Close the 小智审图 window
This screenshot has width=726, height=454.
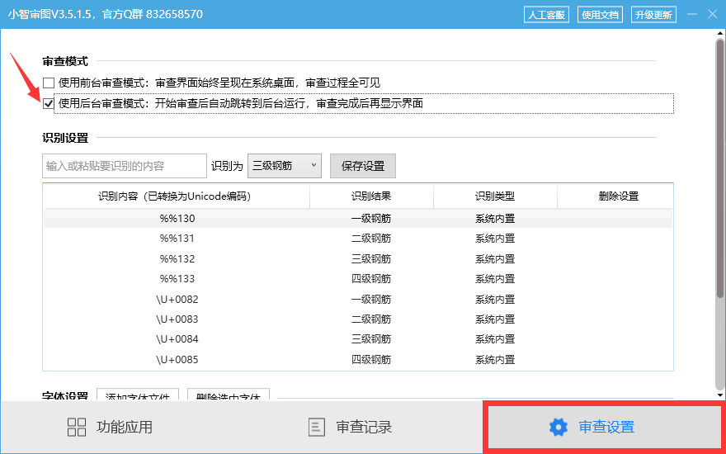click(x=711, y=14)
